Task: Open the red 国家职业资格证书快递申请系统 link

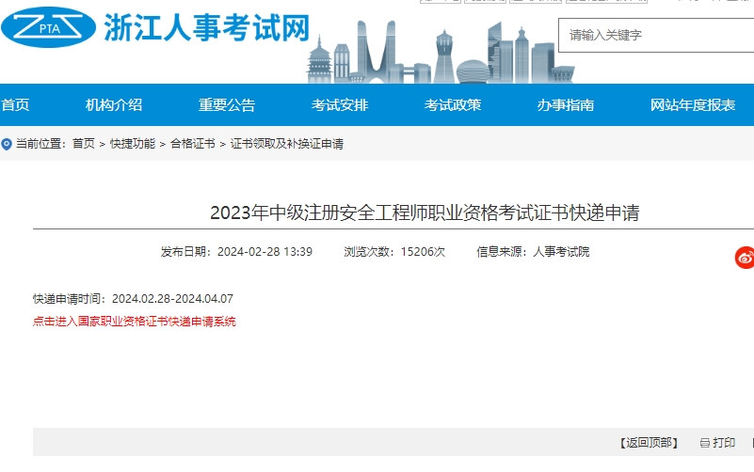Action: pyautogui.click(x=135, y=322)
